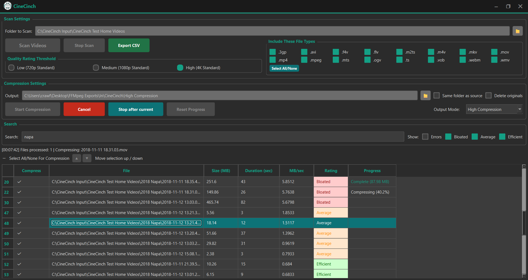Open folder browser for compression output path
Viewport: 528px width, 280px height.
tap(425, 96)
